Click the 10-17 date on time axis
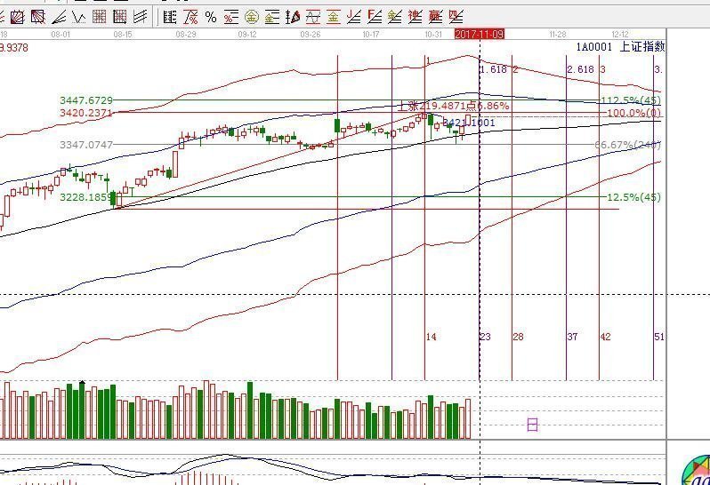Image resolution: width=710 pixels, height=485 pixels. coord(371,35)
